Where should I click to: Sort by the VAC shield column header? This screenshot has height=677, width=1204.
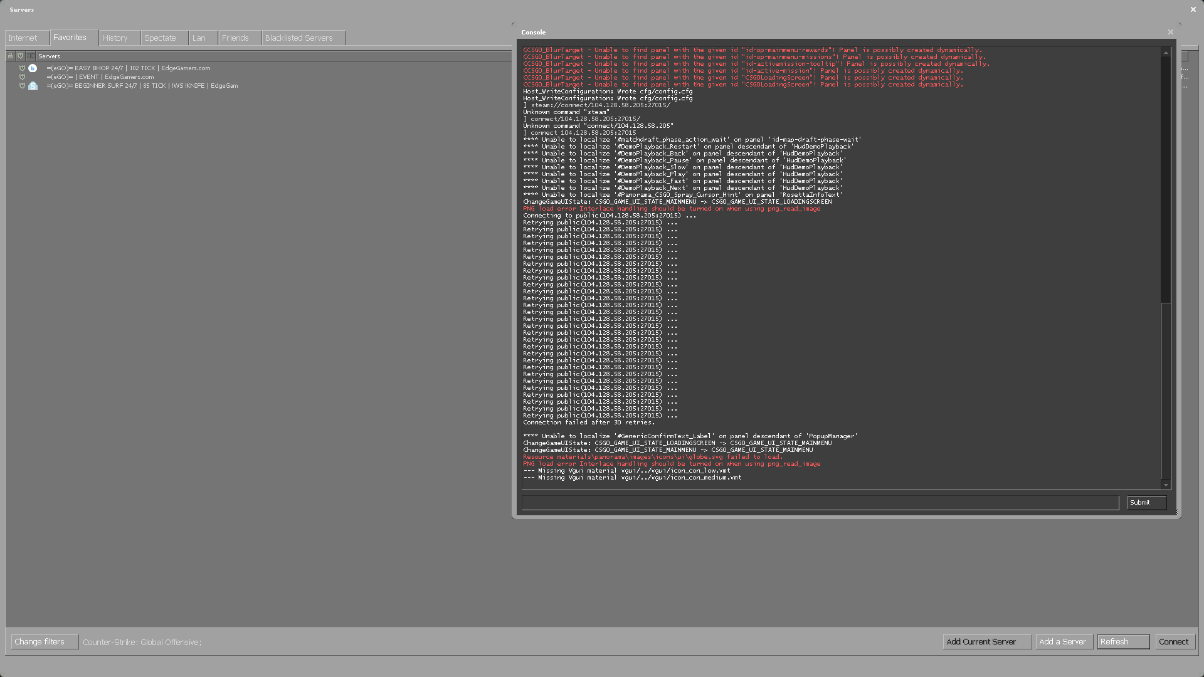tap(20, 56)
